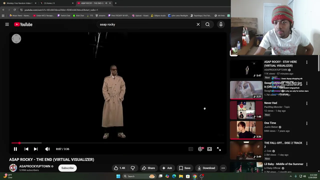Toggle closed captions in the player

(191, 149)
